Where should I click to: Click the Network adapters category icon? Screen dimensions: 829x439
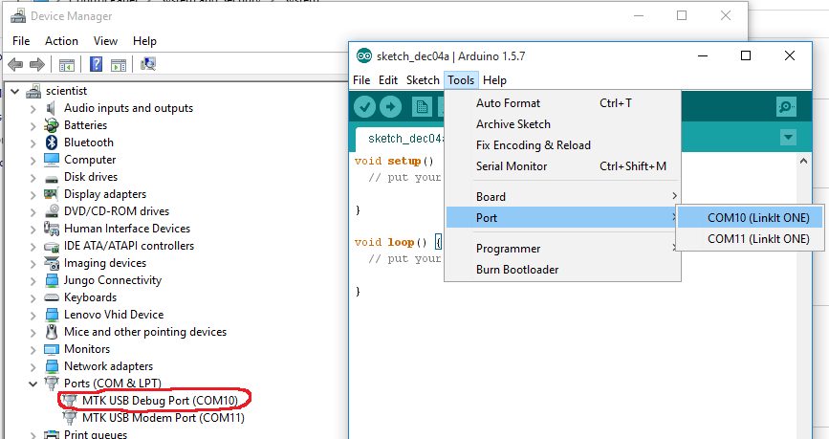point(52,366)
